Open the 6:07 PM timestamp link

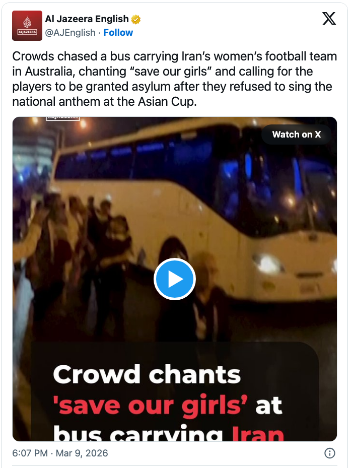click(x=30, y=453)
